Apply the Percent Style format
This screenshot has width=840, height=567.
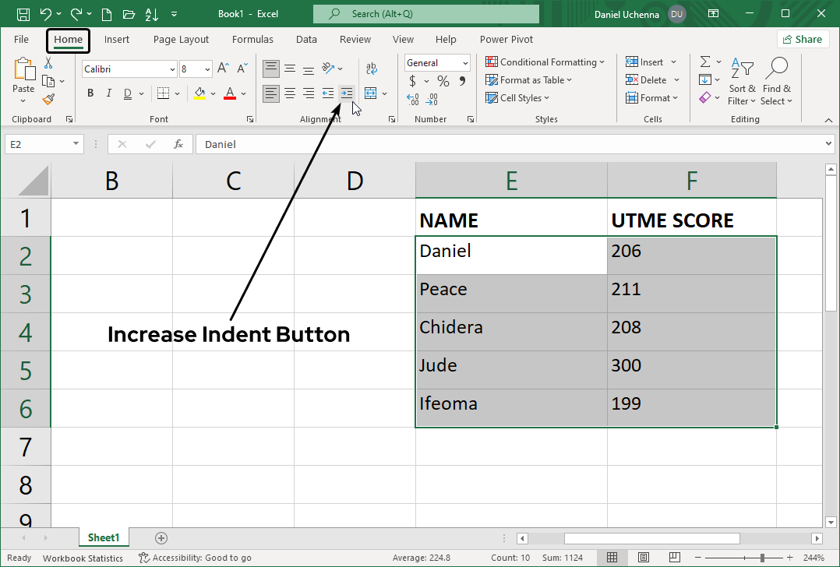442,80
